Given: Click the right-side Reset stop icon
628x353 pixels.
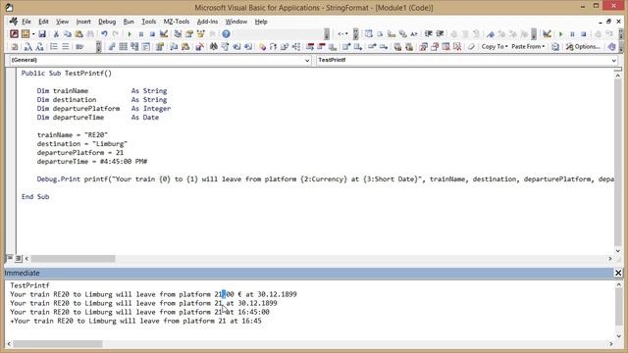Looking at the screenshot, I should [584, 34].
